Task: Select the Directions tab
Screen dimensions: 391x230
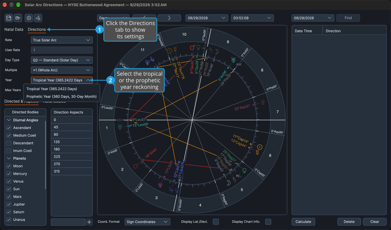Action: coord(37,29)
